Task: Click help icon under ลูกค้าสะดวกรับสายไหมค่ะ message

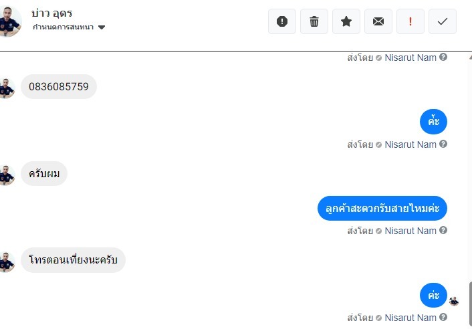Action: [443, 230]
